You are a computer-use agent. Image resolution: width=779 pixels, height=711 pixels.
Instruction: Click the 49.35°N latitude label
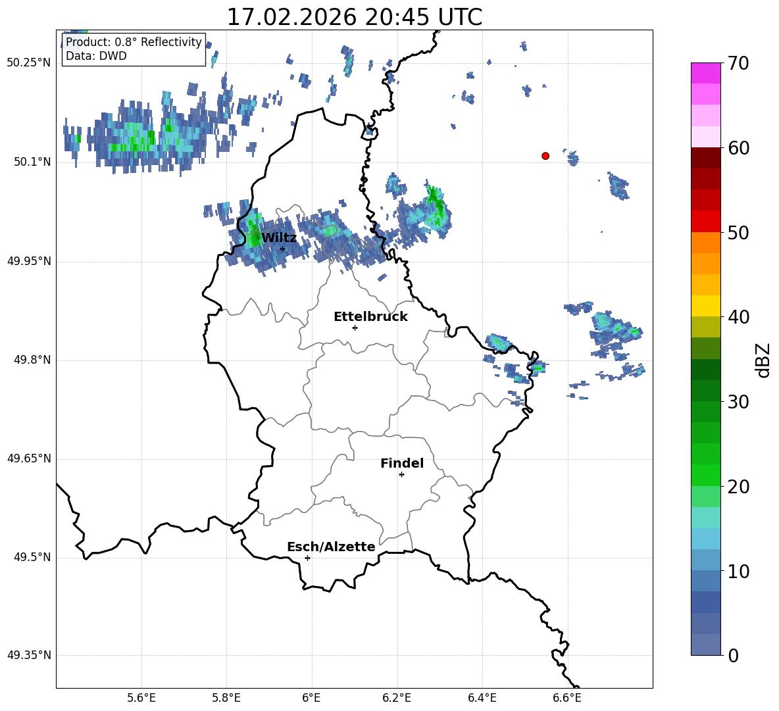click(x=29, y=655)
